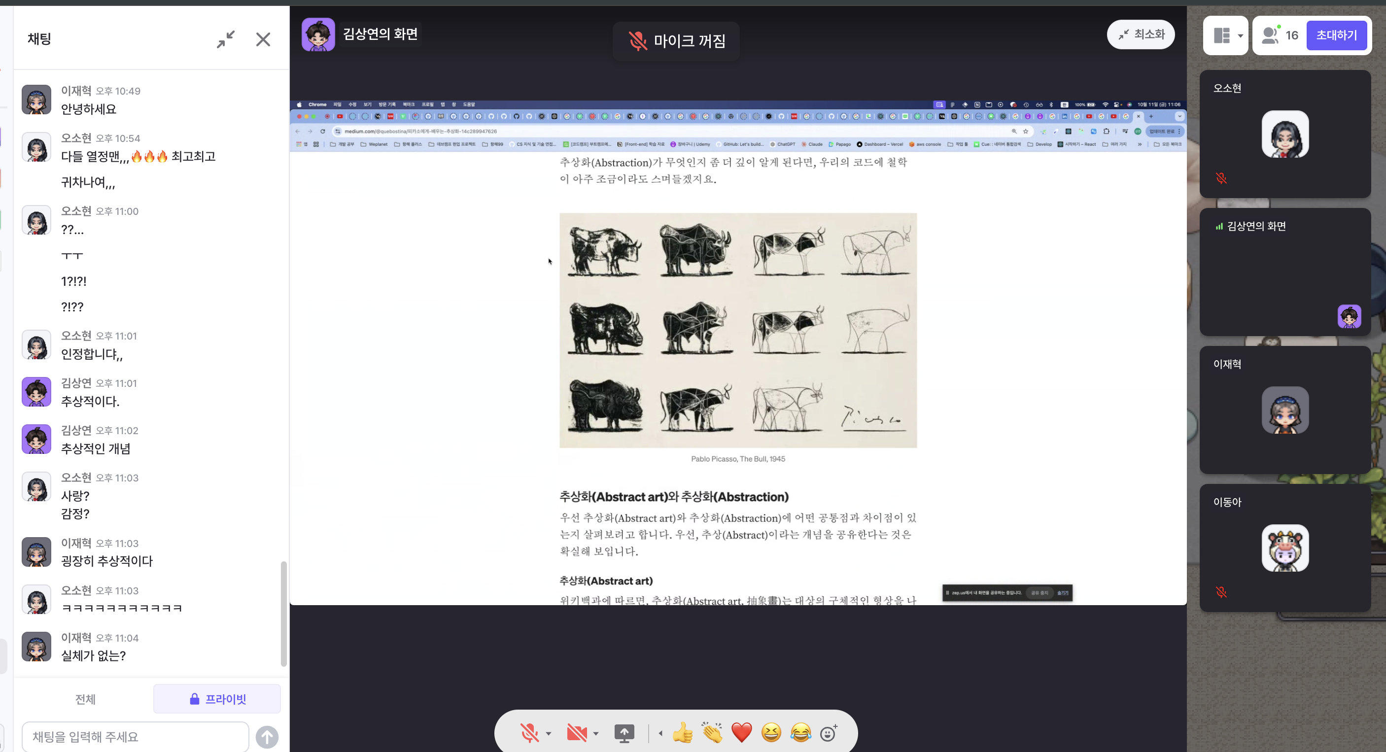Open camera options dropdown arrow
This screenshot has height=752, width=1386.
pyautogui.click(x=595, y=733)
